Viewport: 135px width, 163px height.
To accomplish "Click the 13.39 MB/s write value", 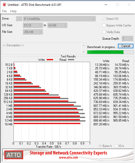I will [102, 65].
